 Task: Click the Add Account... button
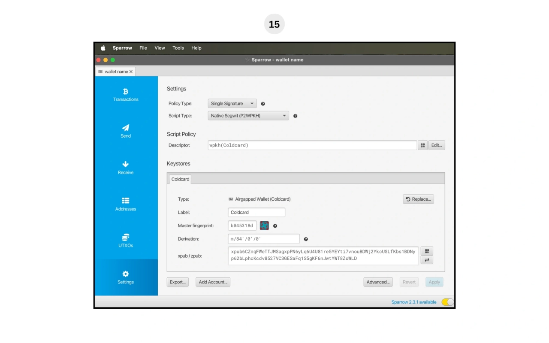point(213,282)
